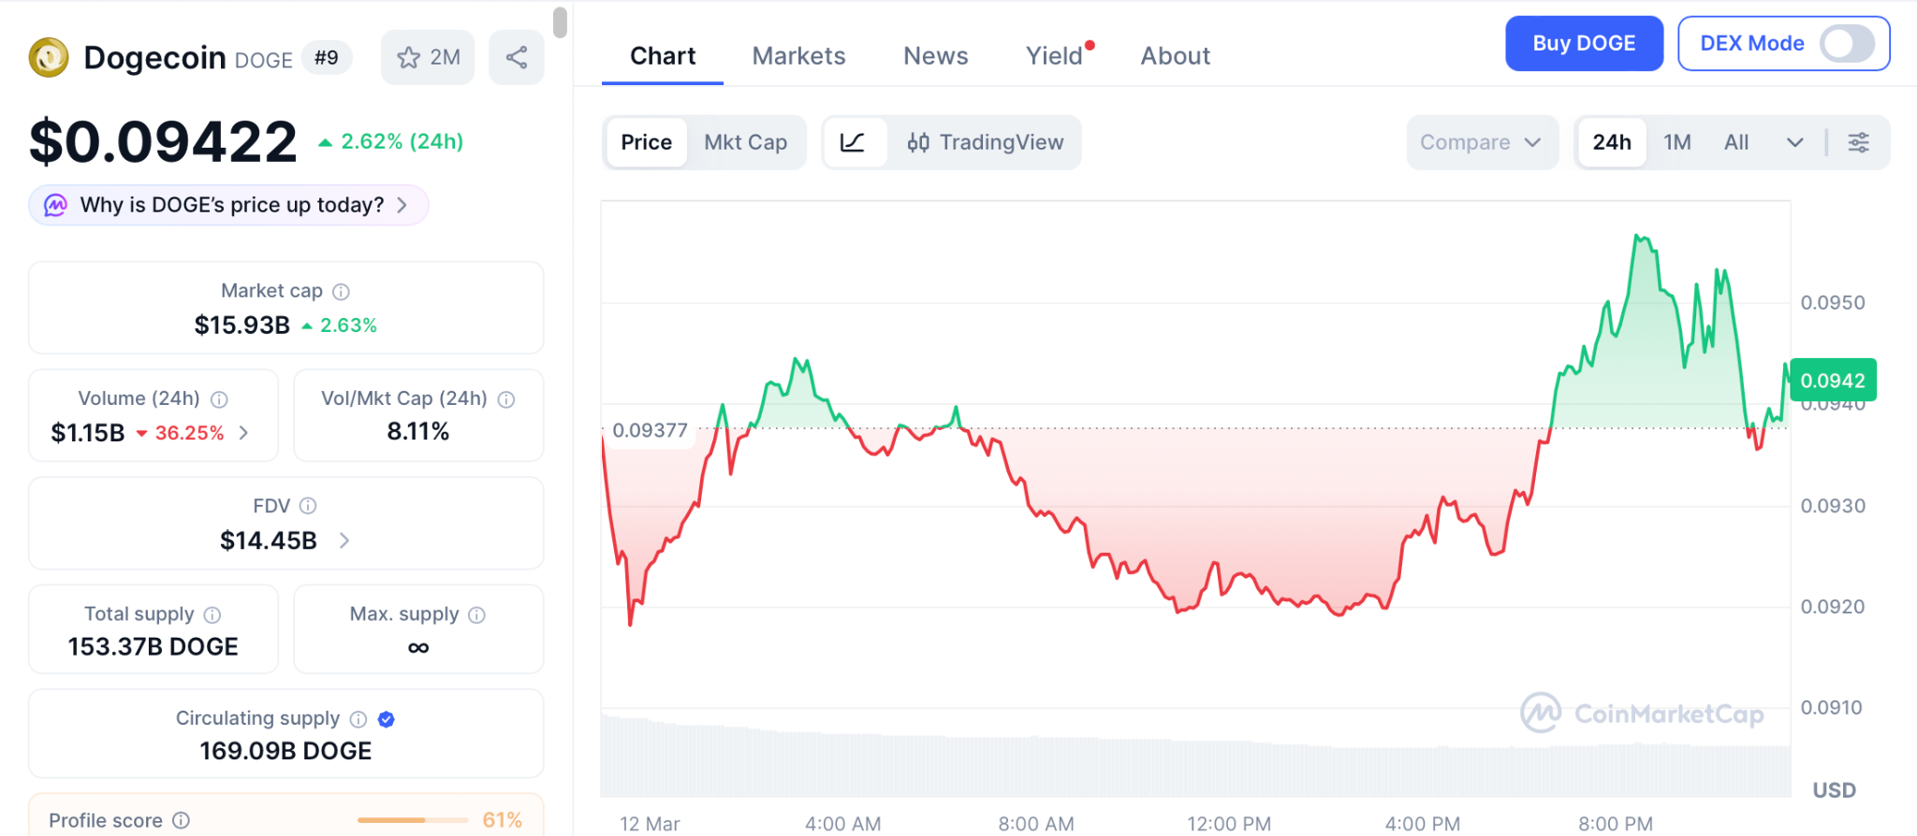Expand Volume (24h) details chevron

click(244, 433)
